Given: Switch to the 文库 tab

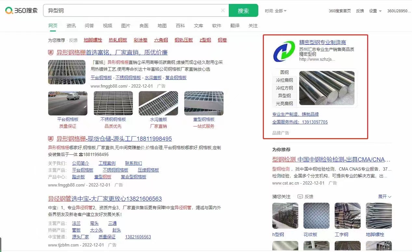Looking at the screenshot, I should 199,26.
